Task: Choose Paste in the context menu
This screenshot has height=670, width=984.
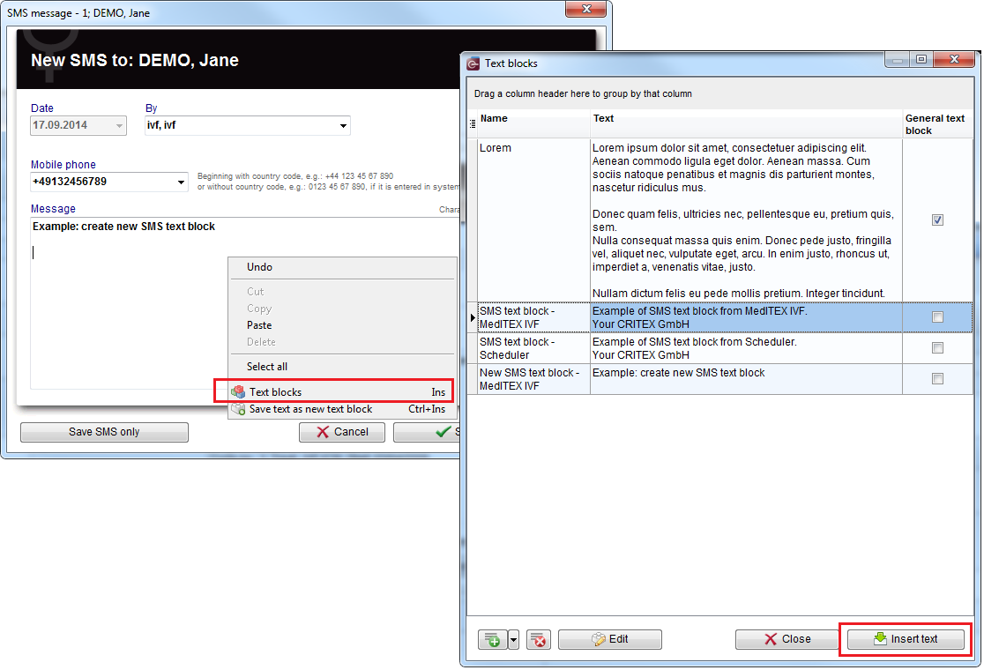Action: click(342, 325)
